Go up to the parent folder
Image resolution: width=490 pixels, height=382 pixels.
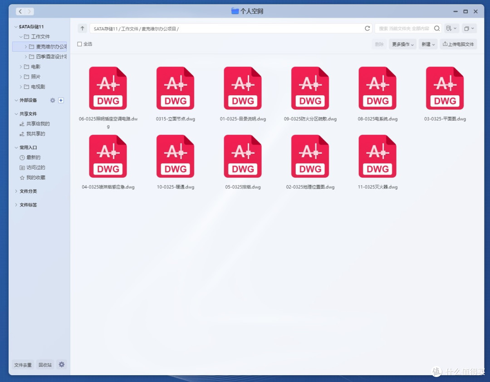[x=82, y=29]
